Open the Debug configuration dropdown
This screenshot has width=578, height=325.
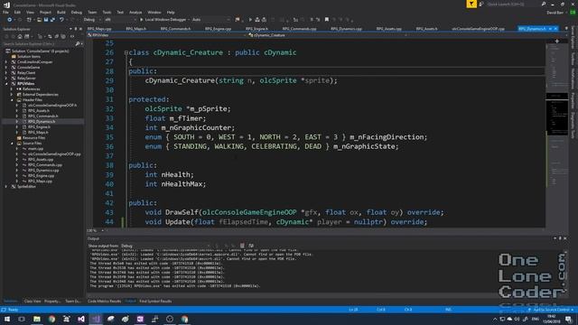[x=92, y=20]
